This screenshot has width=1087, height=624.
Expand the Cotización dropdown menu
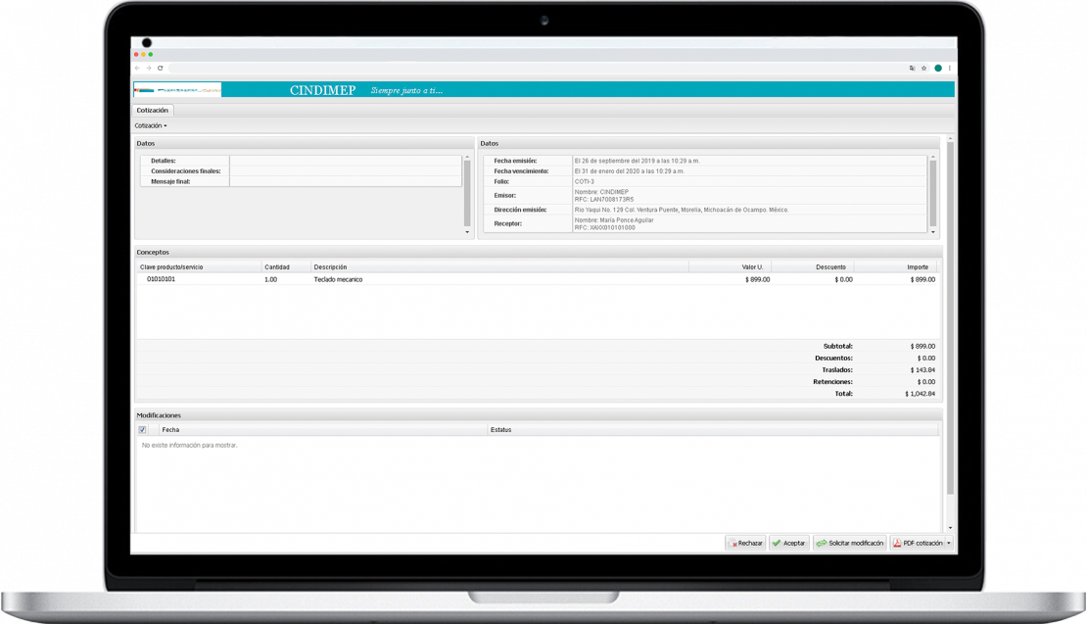[x=151, y=125]
